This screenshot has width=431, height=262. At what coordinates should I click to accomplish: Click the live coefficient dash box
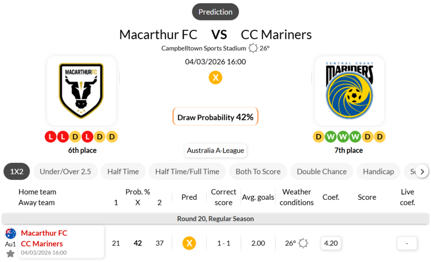[x=407, y=243]
